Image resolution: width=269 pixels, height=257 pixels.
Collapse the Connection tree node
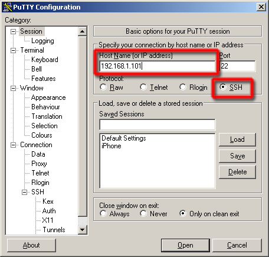coord(13,145)
